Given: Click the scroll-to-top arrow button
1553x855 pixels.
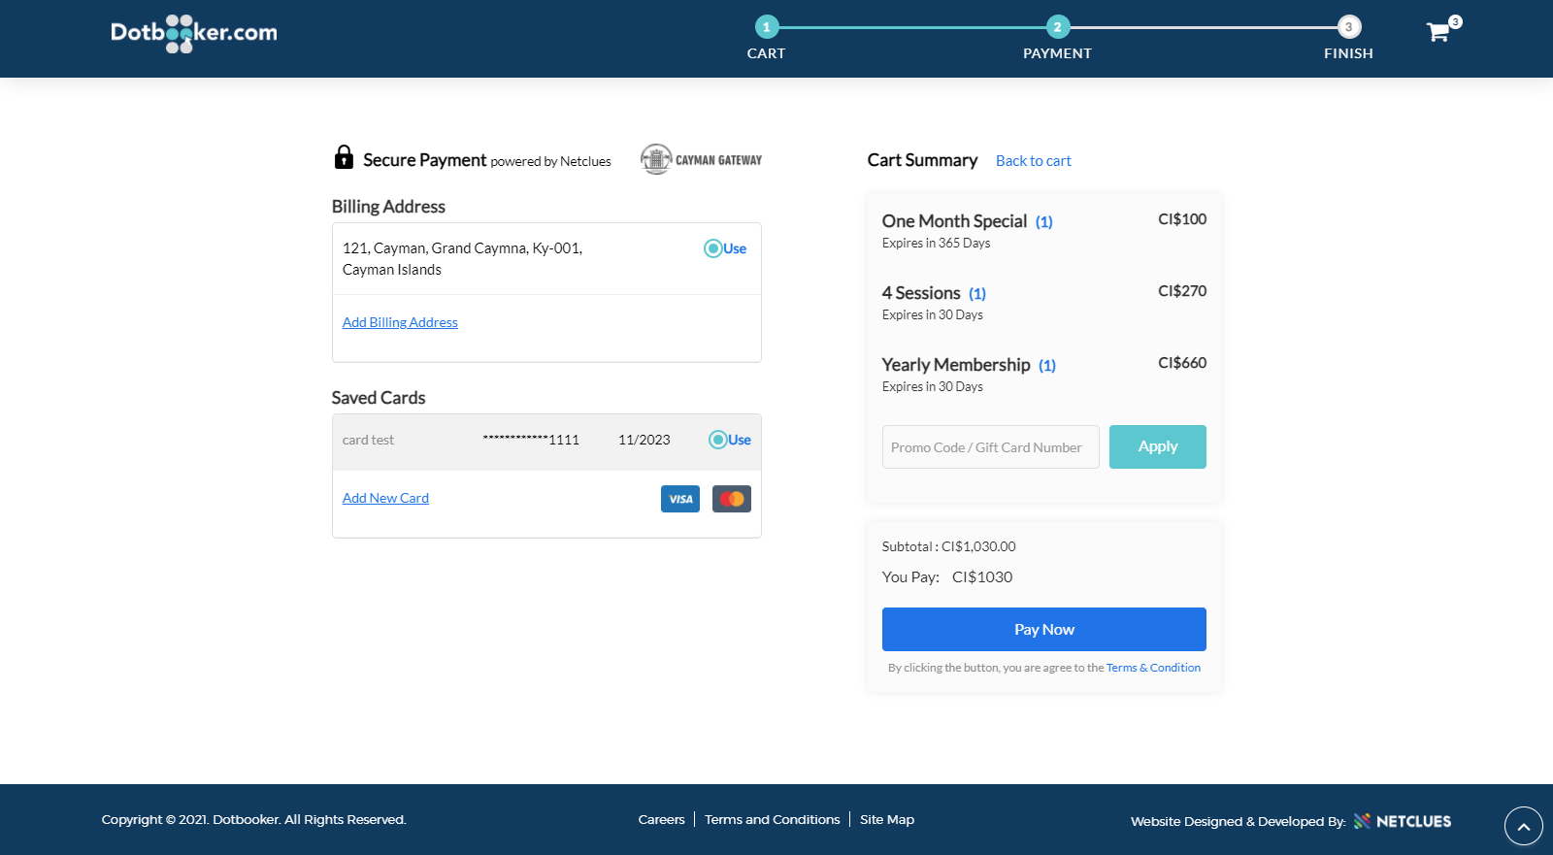Looking at the screenshot, I should (x=1524, y=826).
